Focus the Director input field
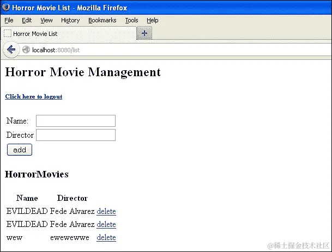 (76, 135)
